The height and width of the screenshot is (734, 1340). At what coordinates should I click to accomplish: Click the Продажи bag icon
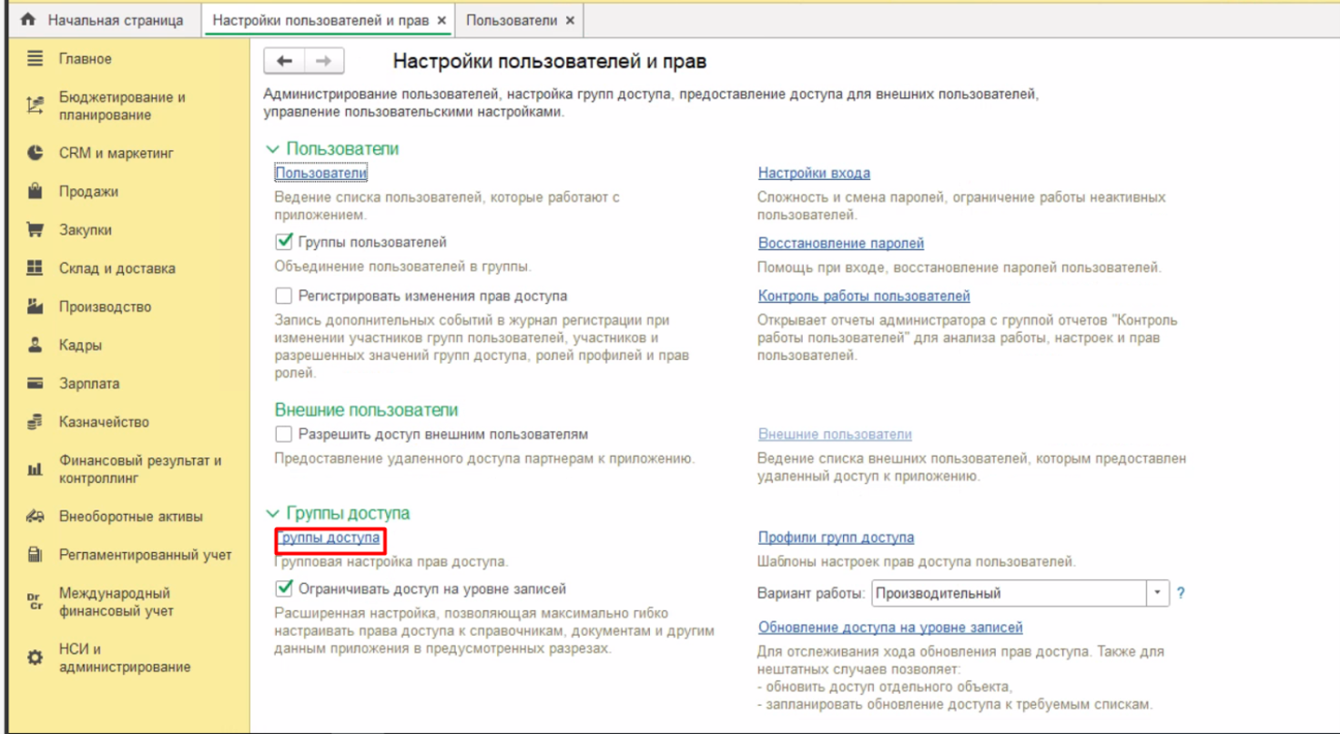[x=36, y=191]
